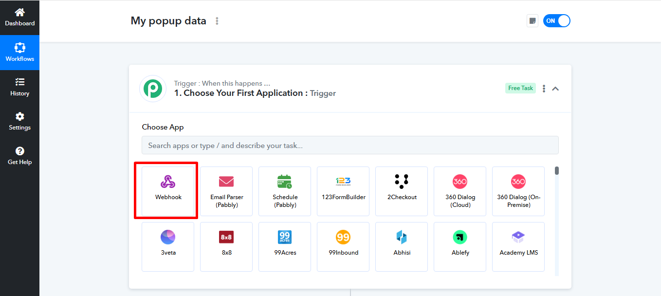Select Schedule (Pabbly) as trigger
Screen dimensions: 661x296
coord(284,191)
